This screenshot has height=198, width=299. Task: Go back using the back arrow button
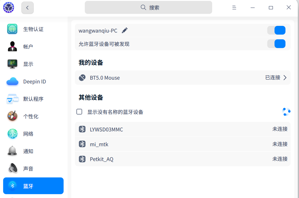coord(27,8)
